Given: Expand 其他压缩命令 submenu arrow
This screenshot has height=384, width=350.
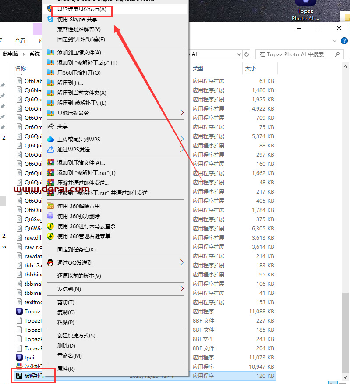Looking at the screenshot, I should pyautogui.click(x=182, y=113).
